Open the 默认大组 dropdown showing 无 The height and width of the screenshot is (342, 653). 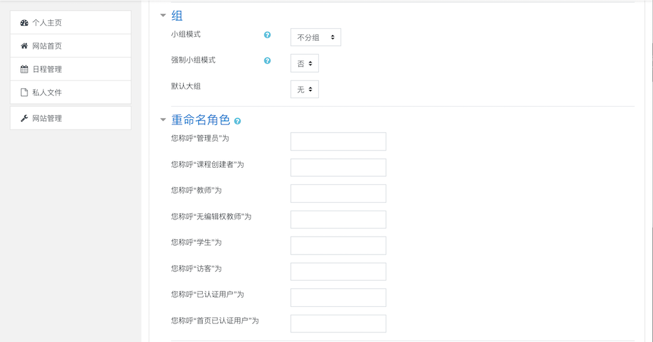[x=304, y=89]
